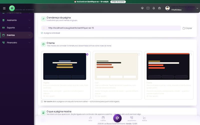This screenshot has height=125, width=200.
Task: Click the info icon before 'Ver assim abre a página'
Action: click(42, 102)
